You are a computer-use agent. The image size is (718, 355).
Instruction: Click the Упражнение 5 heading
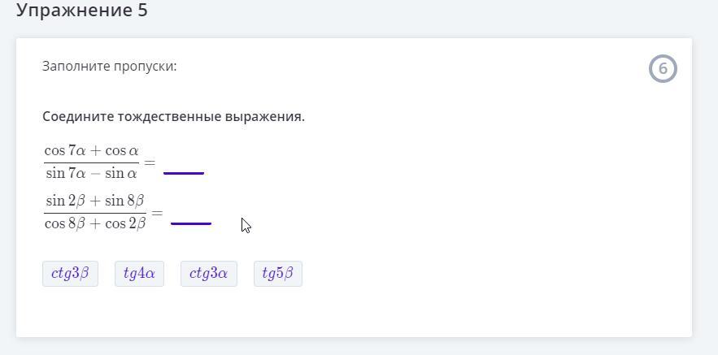[x=81, y=11]
